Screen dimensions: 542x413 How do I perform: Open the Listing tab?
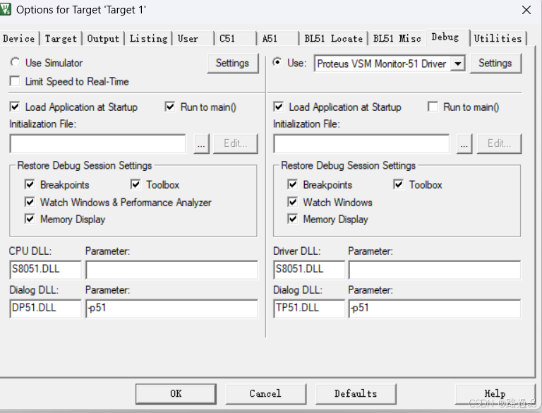point(149,38)
